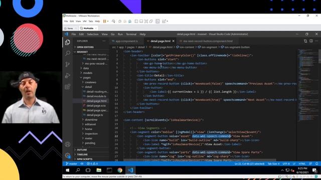The height and width of the screenshot is (180, 321).
Task: Open detail.page.scss file
Action: 96,105
